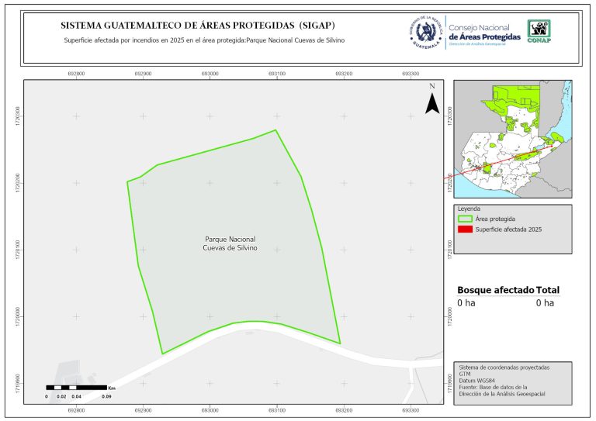Click the 693000 label on top axis

pos(210,73)
